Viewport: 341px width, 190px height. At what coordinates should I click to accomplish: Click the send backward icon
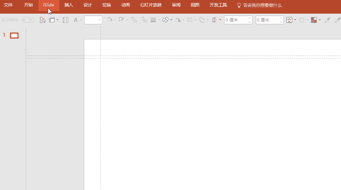tap(144, 20)
